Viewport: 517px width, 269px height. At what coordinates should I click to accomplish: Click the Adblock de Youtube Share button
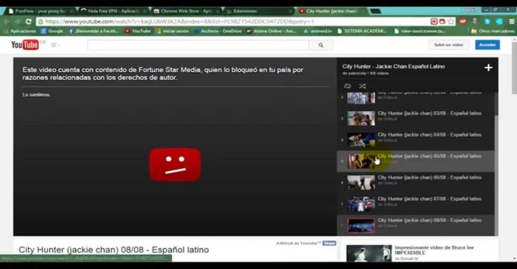point(329,243)
